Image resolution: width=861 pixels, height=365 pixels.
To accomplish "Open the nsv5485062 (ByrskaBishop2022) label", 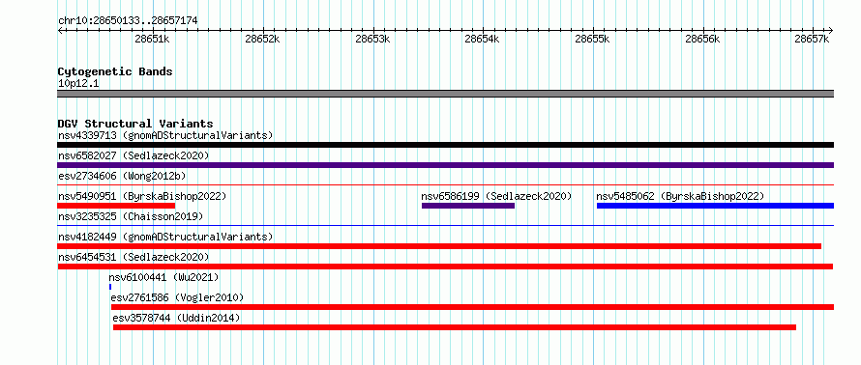I will tap(680, 196).
